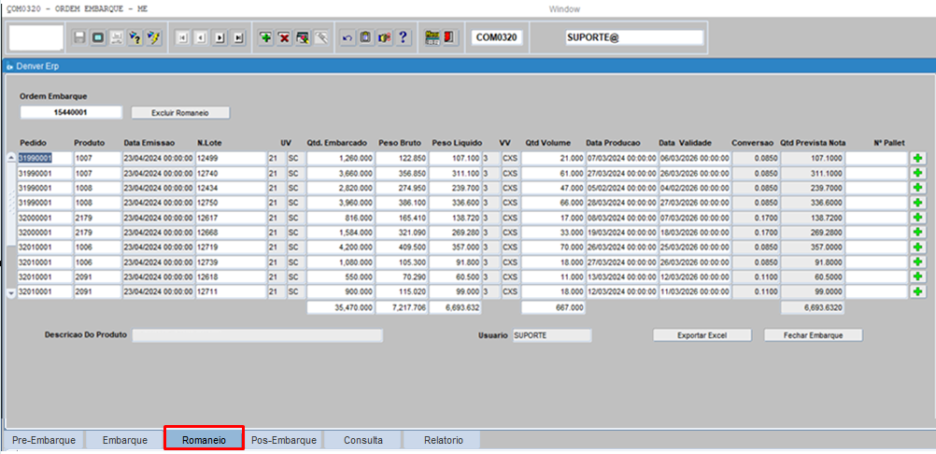Click green plus on lote 12719 row
This screenshot has height=454, width=936.
(x=917, y=248)
